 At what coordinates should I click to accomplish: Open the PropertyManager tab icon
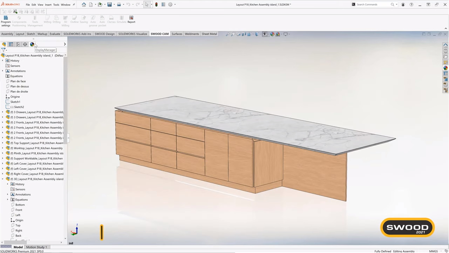(x=11, y=44)
